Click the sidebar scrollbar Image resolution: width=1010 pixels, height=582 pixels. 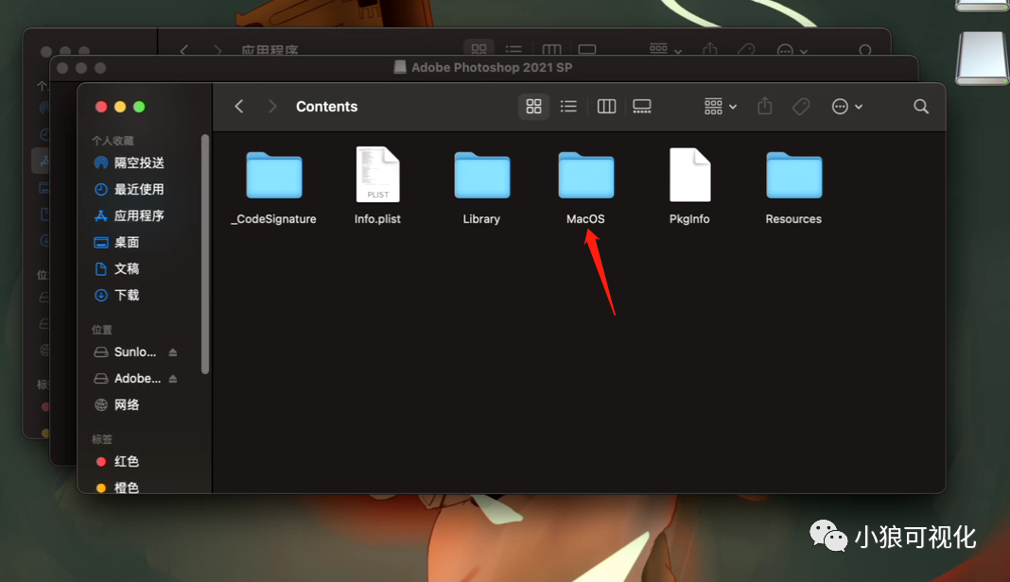click(x=205, y=254)
